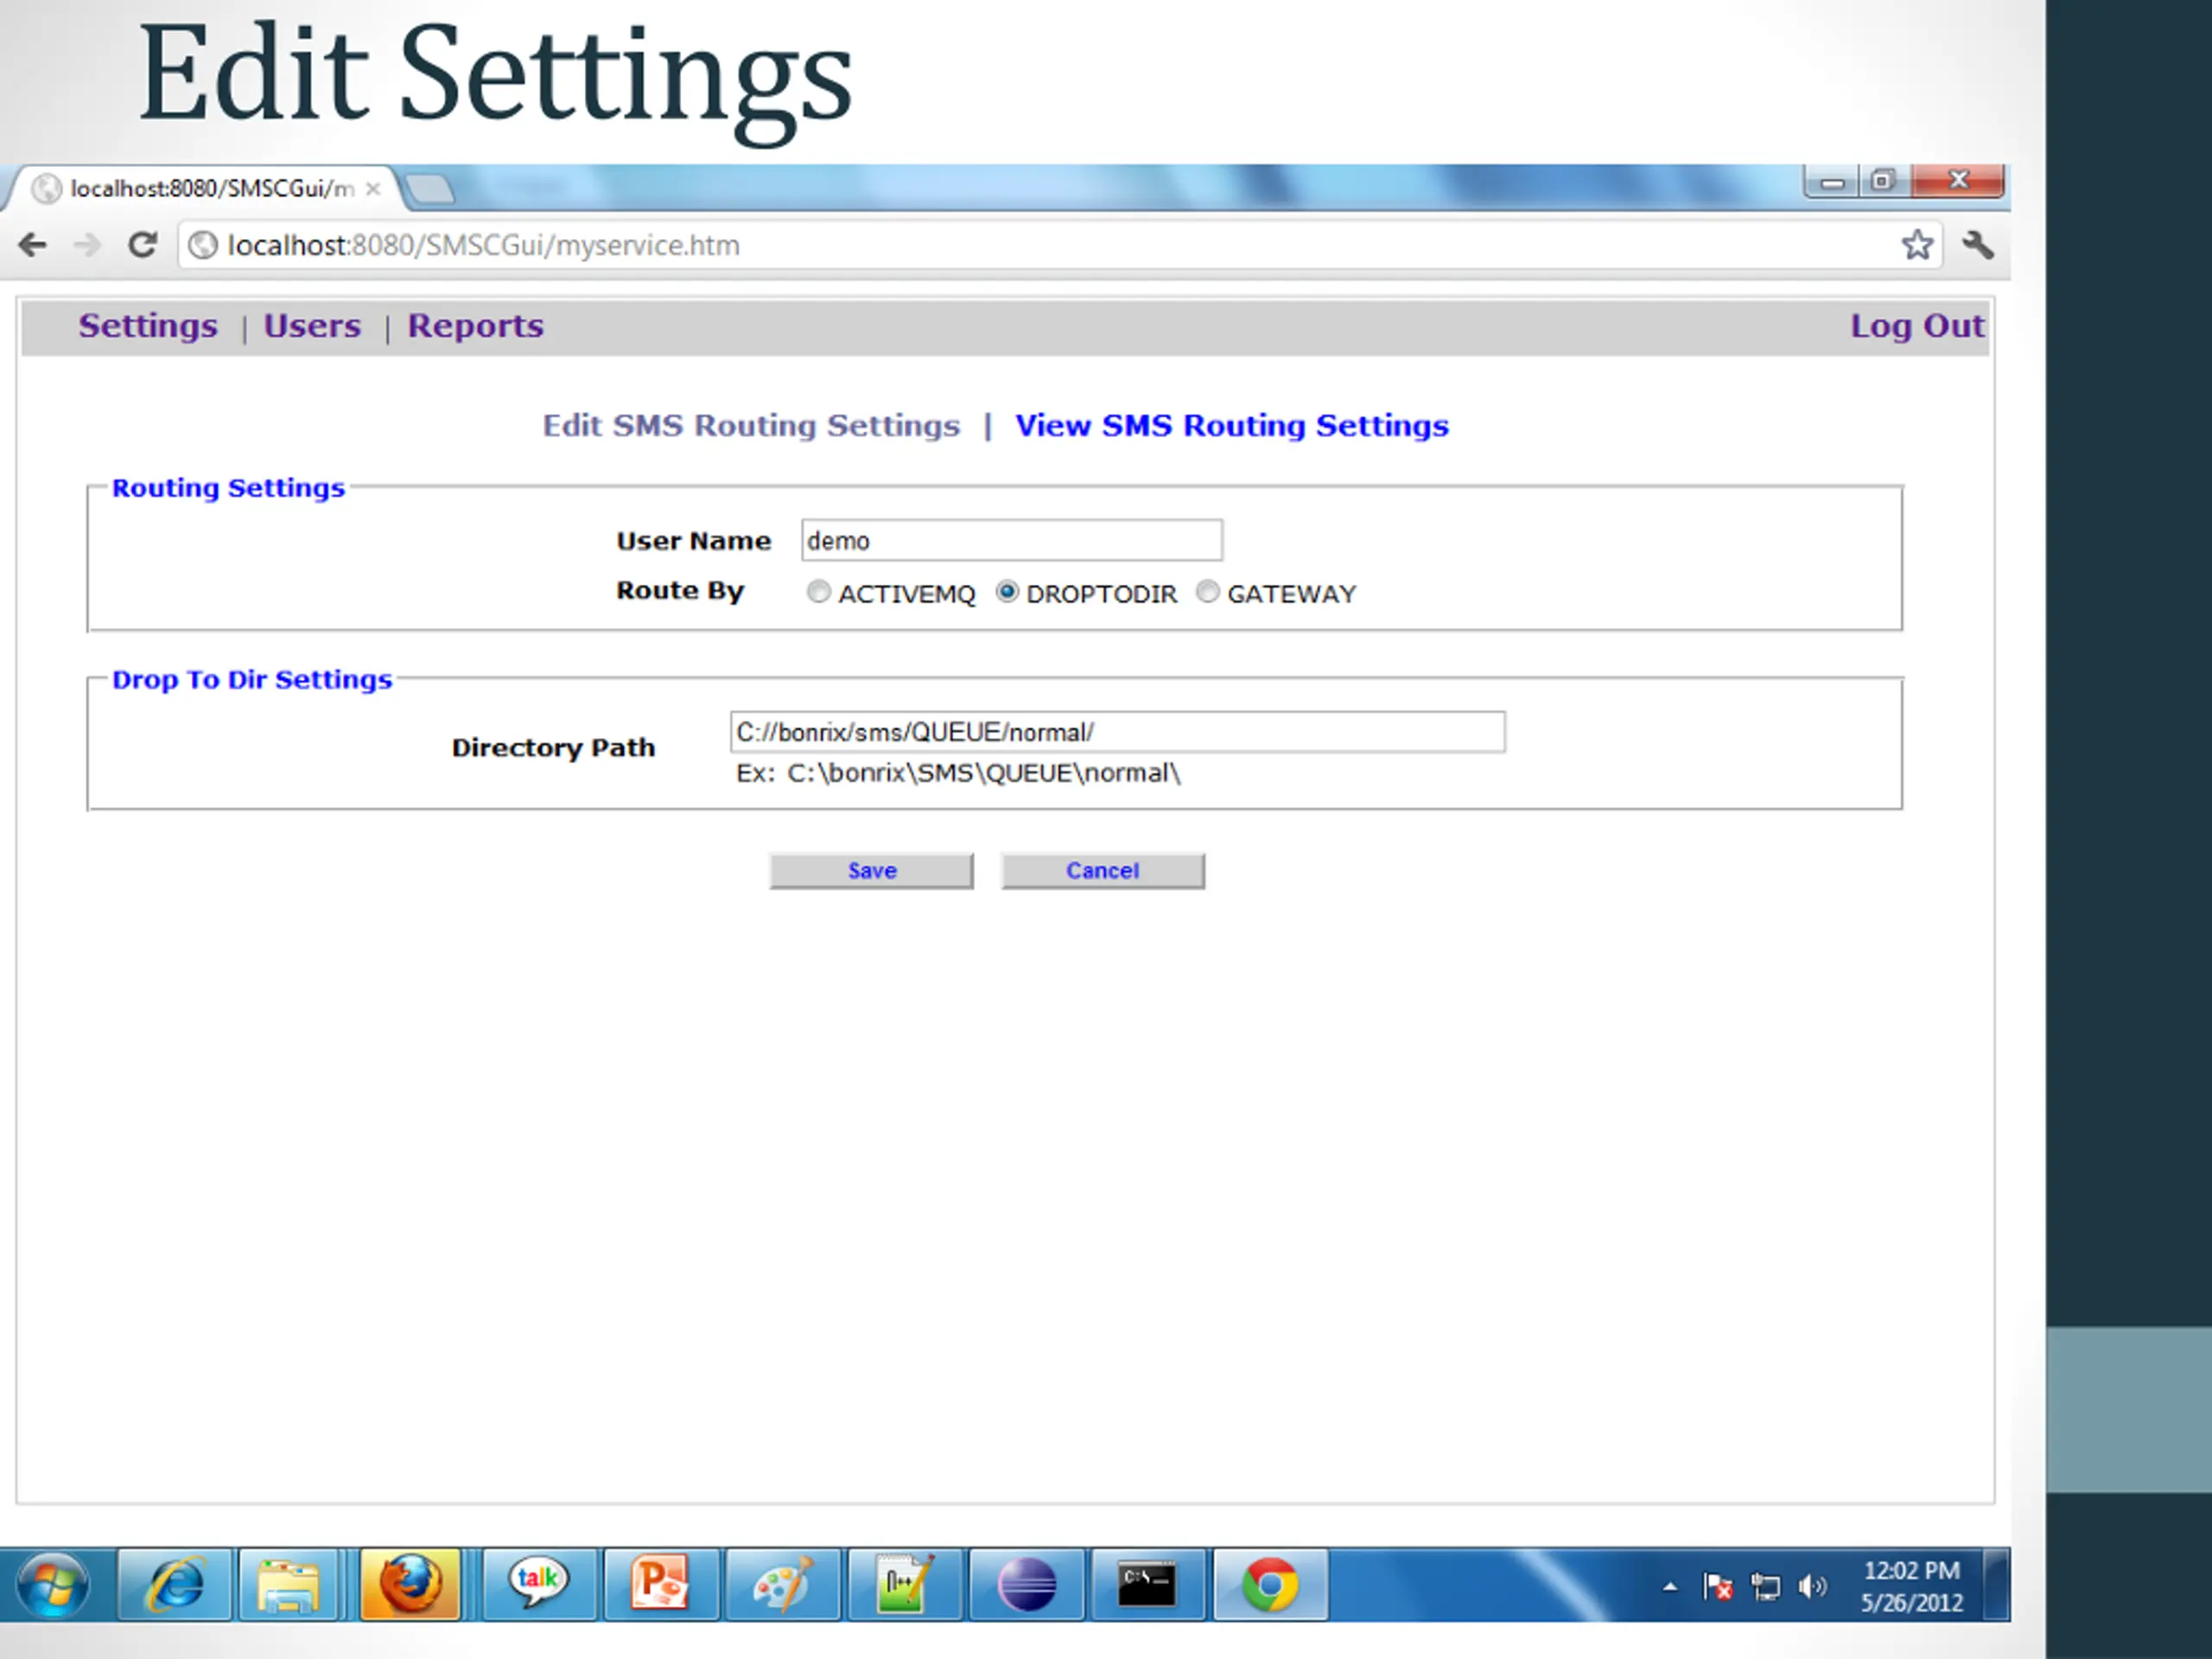Open Edit SMS Routing Settings link
This screenshot has height=1659, width=2212.
point(751,426)
